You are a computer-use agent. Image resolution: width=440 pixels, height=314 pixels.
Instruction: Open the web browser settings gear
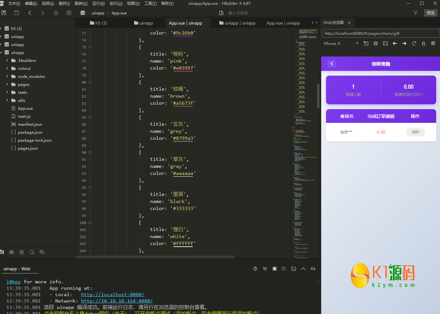click(376, 43)
